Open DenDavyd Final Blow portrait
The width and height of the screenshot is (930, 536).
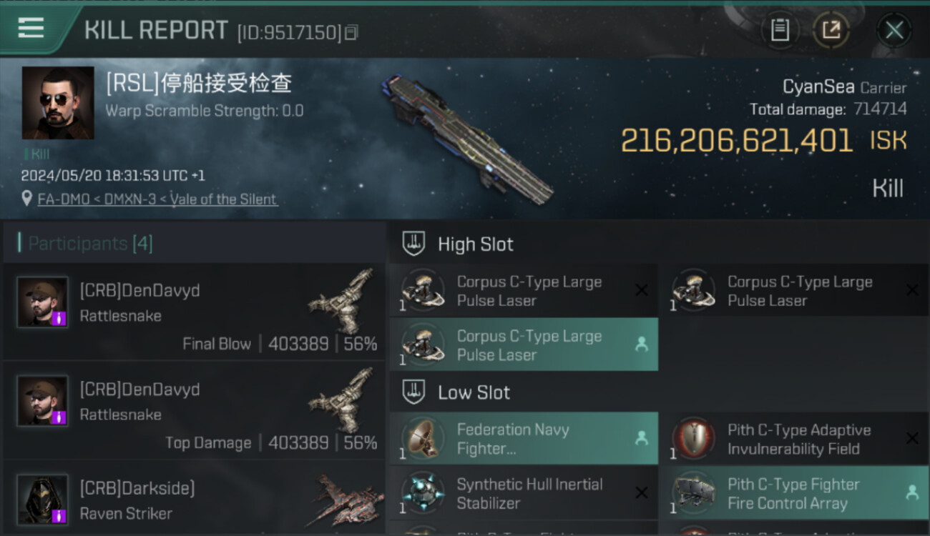tap(43, 302)
